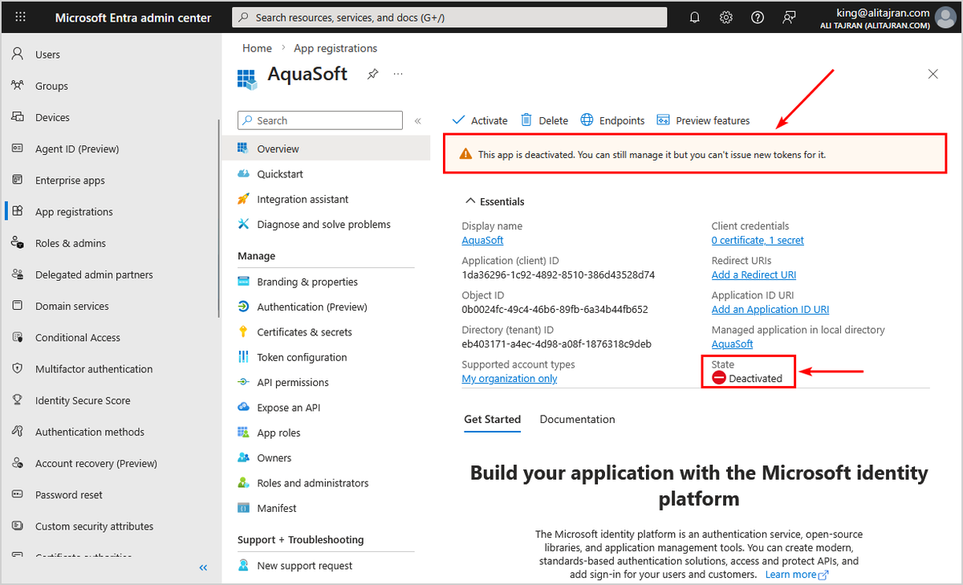Open notifications bell icon

(695, 18)
